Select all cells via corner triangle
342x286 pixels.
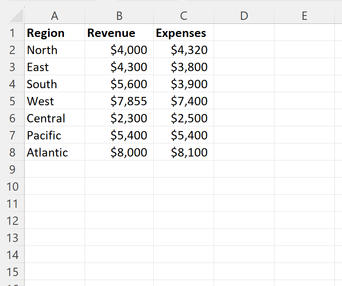point(16,16)
